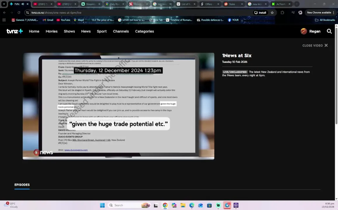Switch to the Streamlabs browser tab

click(91, 4)
